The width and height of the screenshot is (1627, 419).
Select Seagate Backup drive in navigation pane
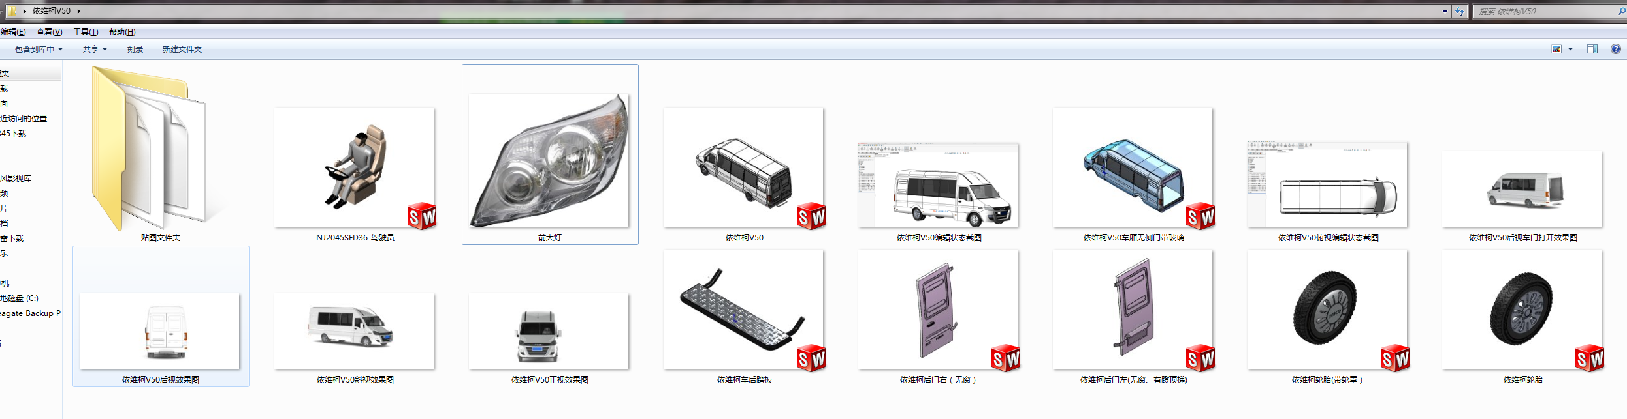tap(31, 313)
